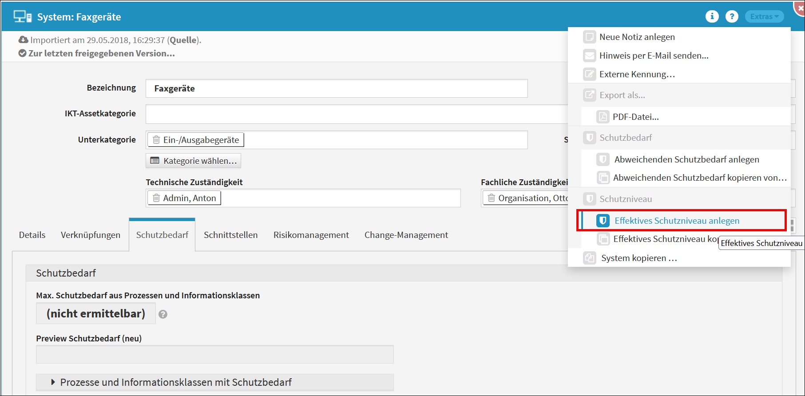This screenshot has width=805, height=396.
Task: Expand Prozesse und Informationsklassen mit Schutzbedarf
Action: pos(53,382)
